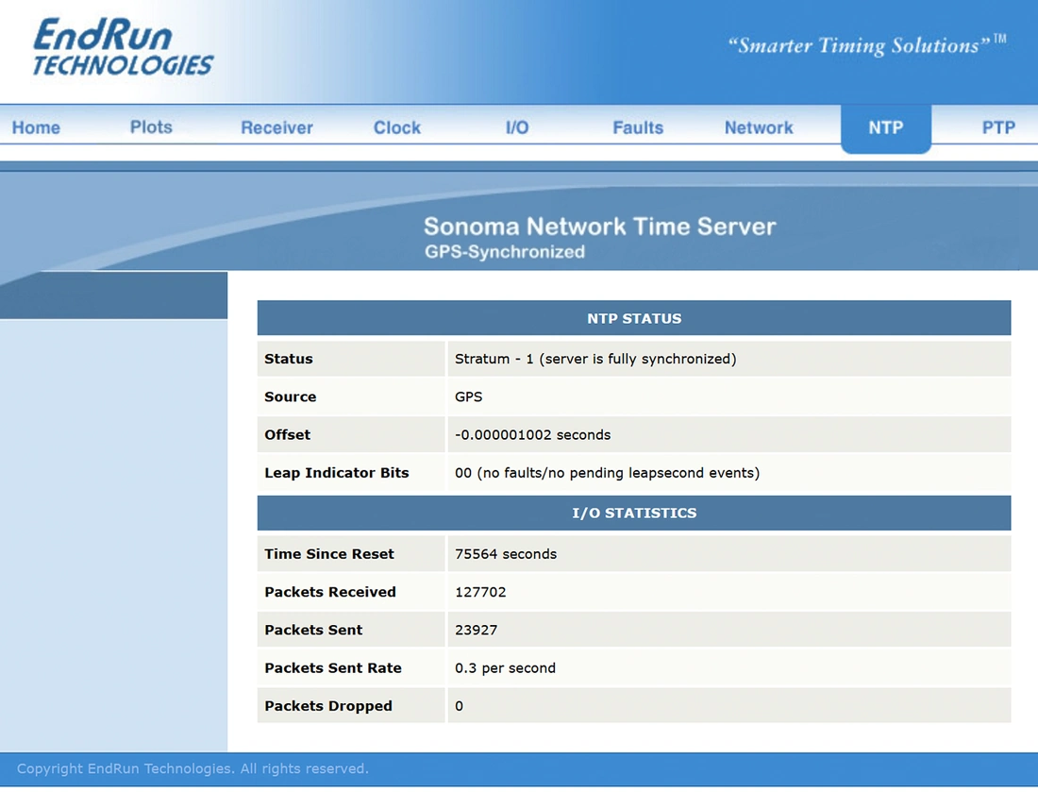Click the leap indicator value 00

tap(607, 473)
